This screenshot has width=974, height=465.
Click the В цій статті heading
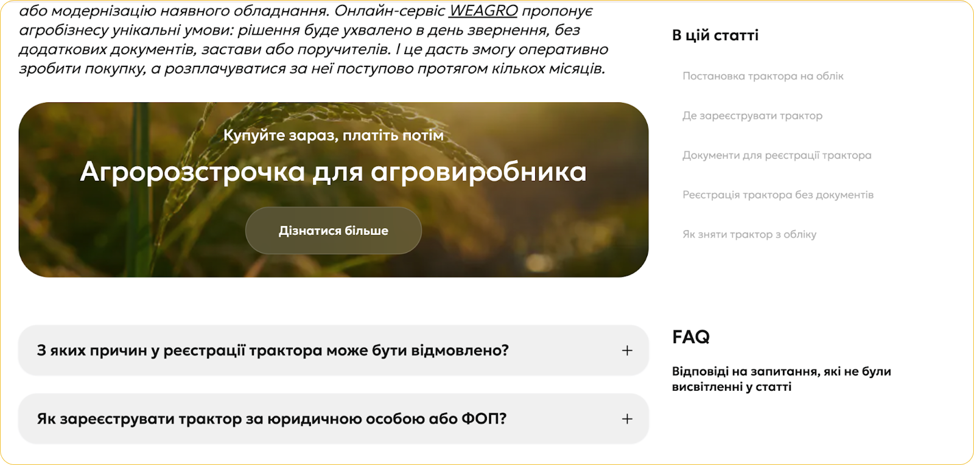pyautogui.click(x=715, y=35)
